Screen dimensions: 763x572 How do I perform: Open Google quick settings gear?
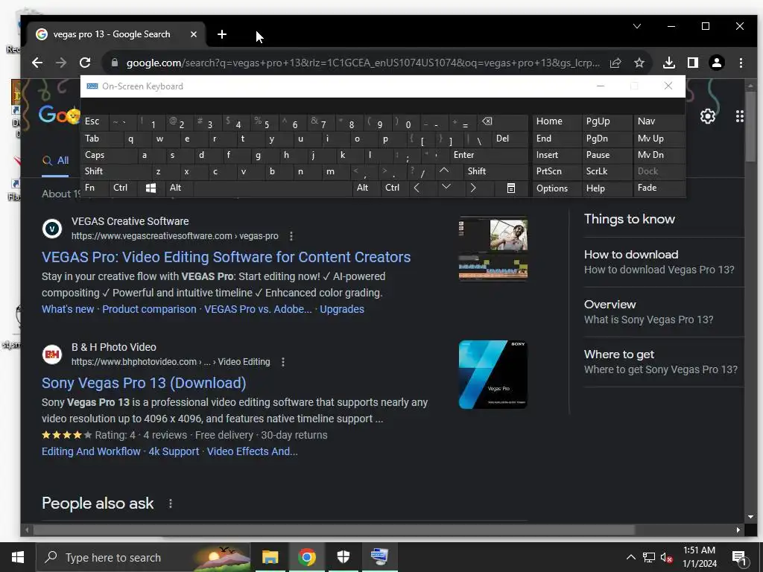pos(708,116)
